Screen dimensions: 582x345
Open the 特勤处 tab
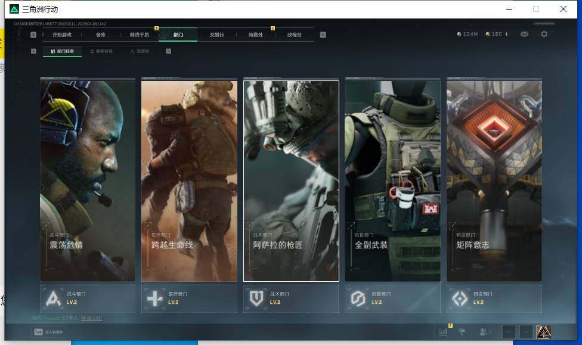tap(255, 35)
